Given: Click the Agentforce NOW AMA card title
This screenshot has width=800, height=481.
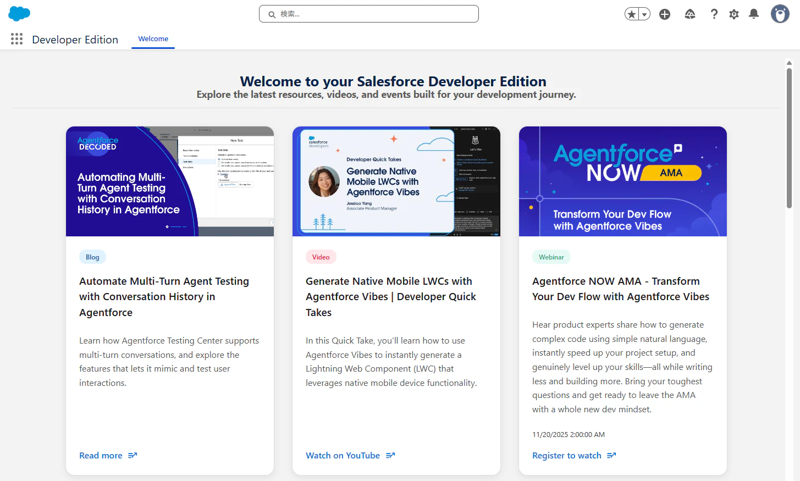Looking at the screenshot, I should (621, 289).
